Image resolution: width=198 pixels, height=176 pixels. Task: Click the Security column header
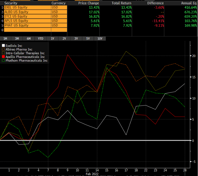coord(11,3)
